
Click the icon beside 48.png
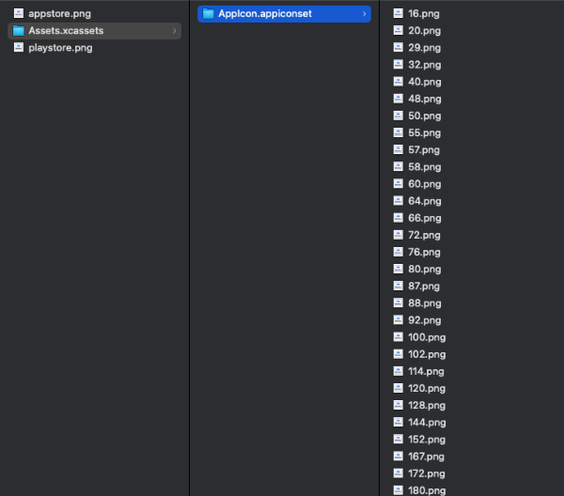tap(399, 99)
